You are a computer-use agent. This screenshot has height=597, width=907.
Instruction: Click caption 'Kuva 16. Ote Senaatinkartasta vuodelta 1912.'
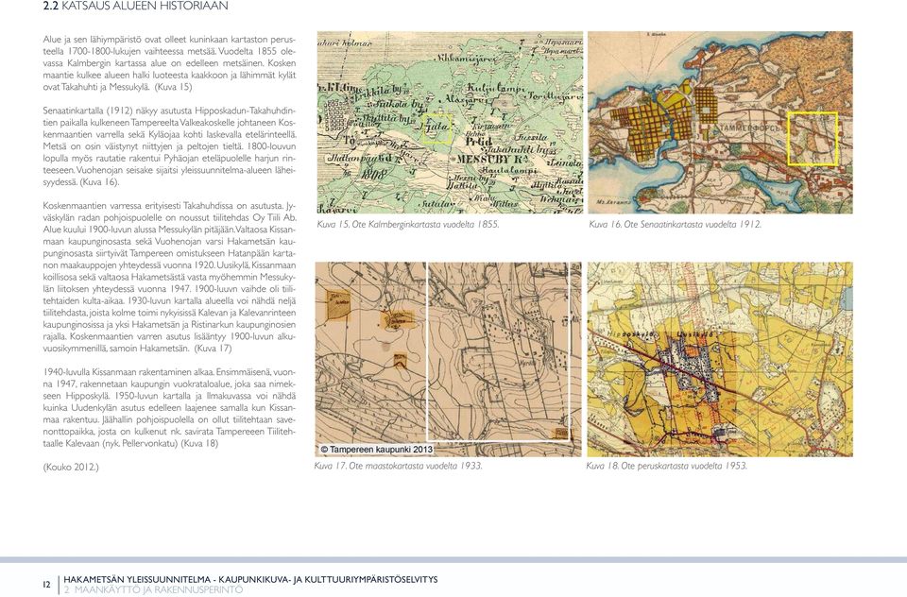[x=675, y=225]
